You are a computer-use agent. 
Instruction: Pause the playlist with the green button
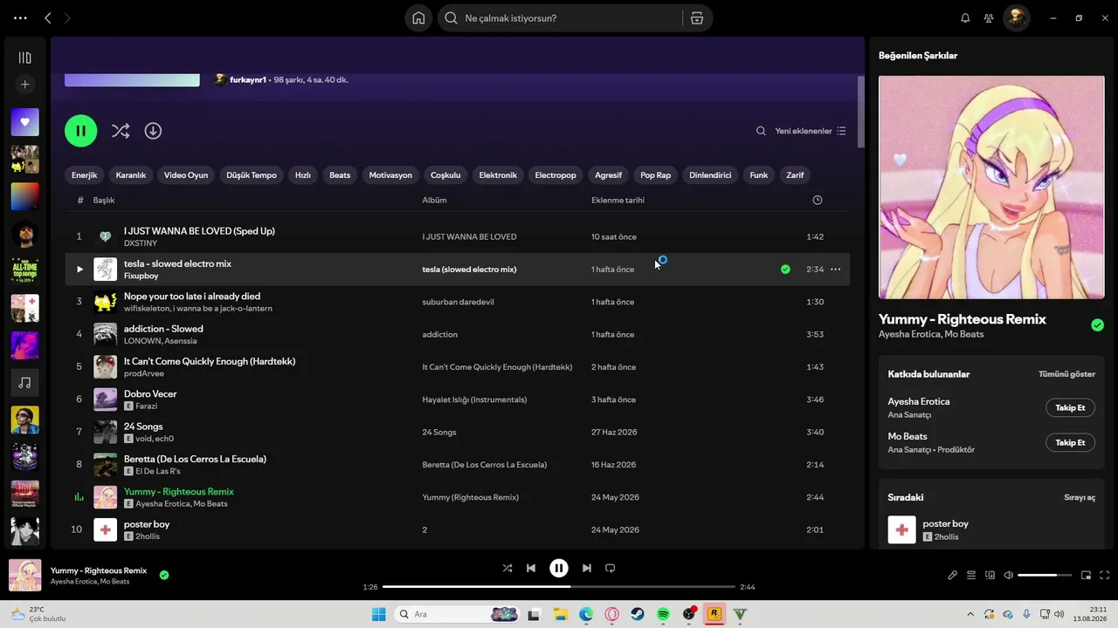tap(81, 131)
